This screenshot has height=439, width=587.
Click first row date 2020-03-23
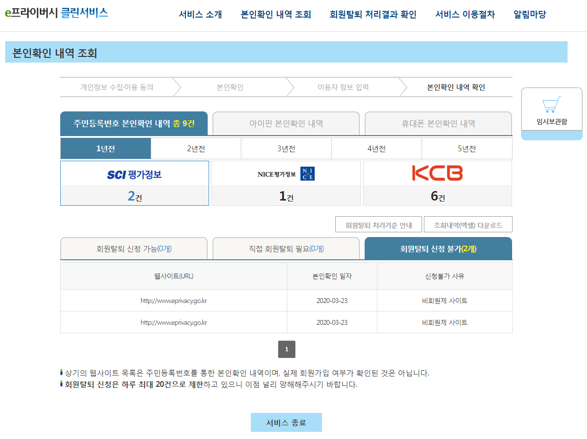332,301
